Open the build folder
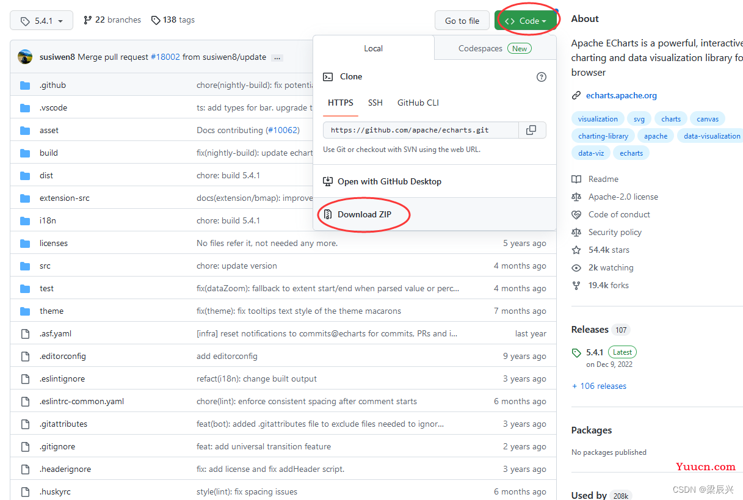 coord(49,153)
